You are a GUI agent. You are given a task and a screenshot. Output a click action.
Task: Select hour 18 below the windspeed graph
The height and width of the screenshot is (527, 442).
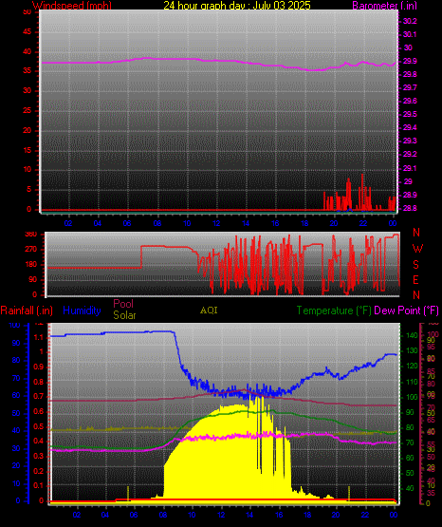(x=304, y=223)
